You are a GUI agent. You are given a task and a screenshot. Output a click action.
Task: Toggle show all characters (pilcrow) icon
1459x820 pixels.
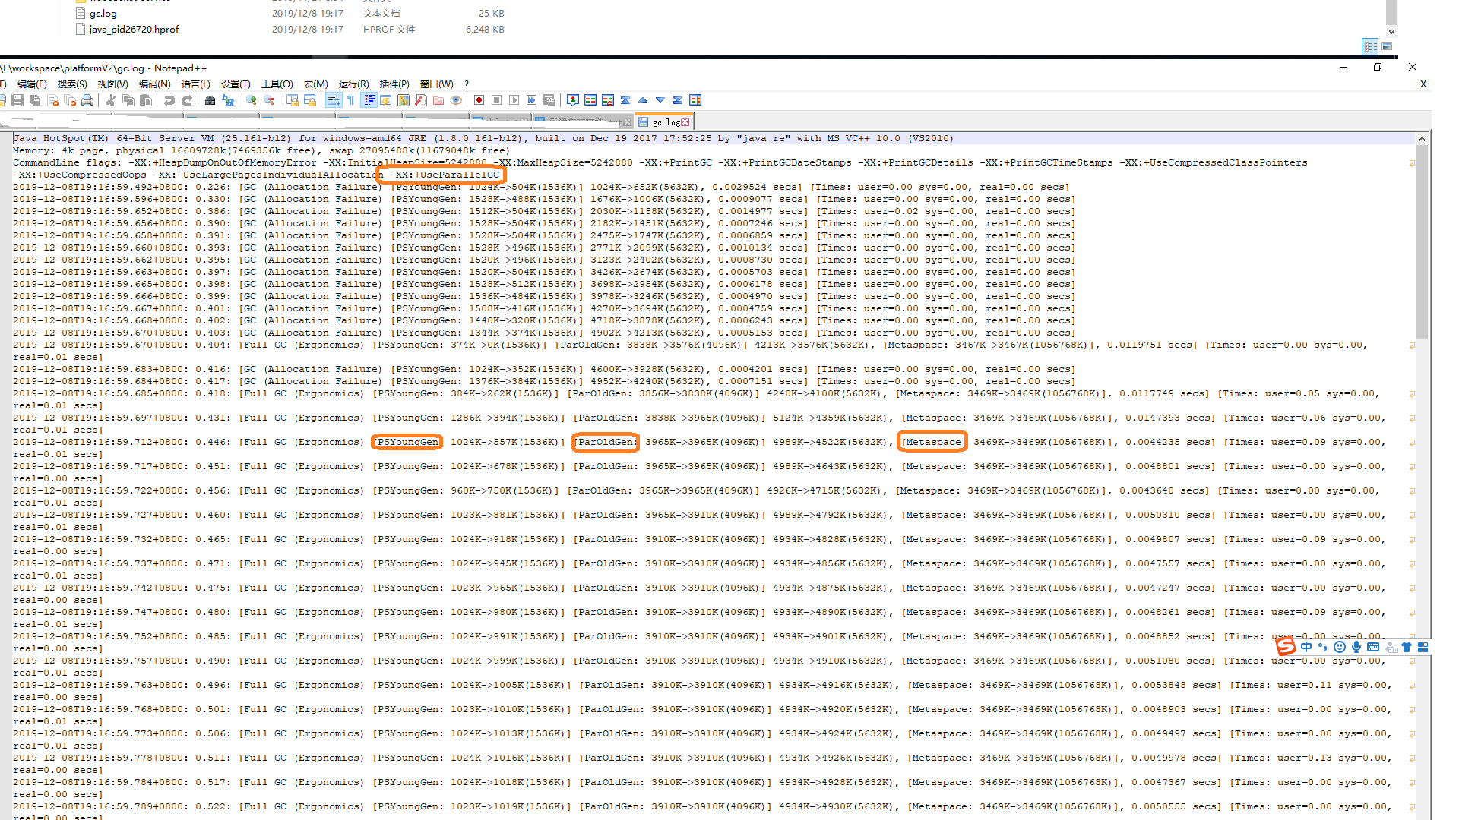[x=350, y=100]
